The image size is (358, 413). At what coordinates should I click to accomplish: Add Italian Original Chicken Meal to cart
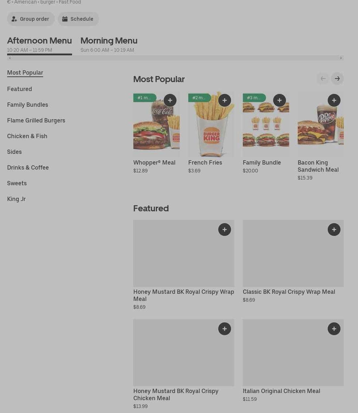[334, 329]
